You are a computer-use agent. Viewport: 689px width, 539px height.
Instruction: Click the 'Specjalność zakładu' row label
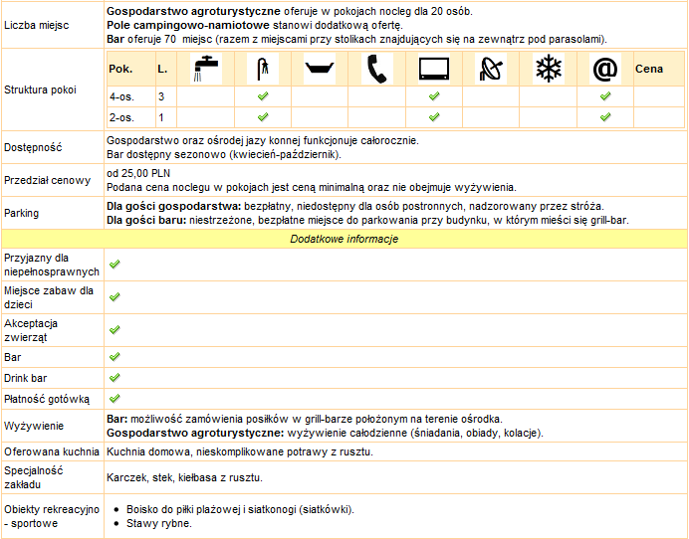coord(34,477)
